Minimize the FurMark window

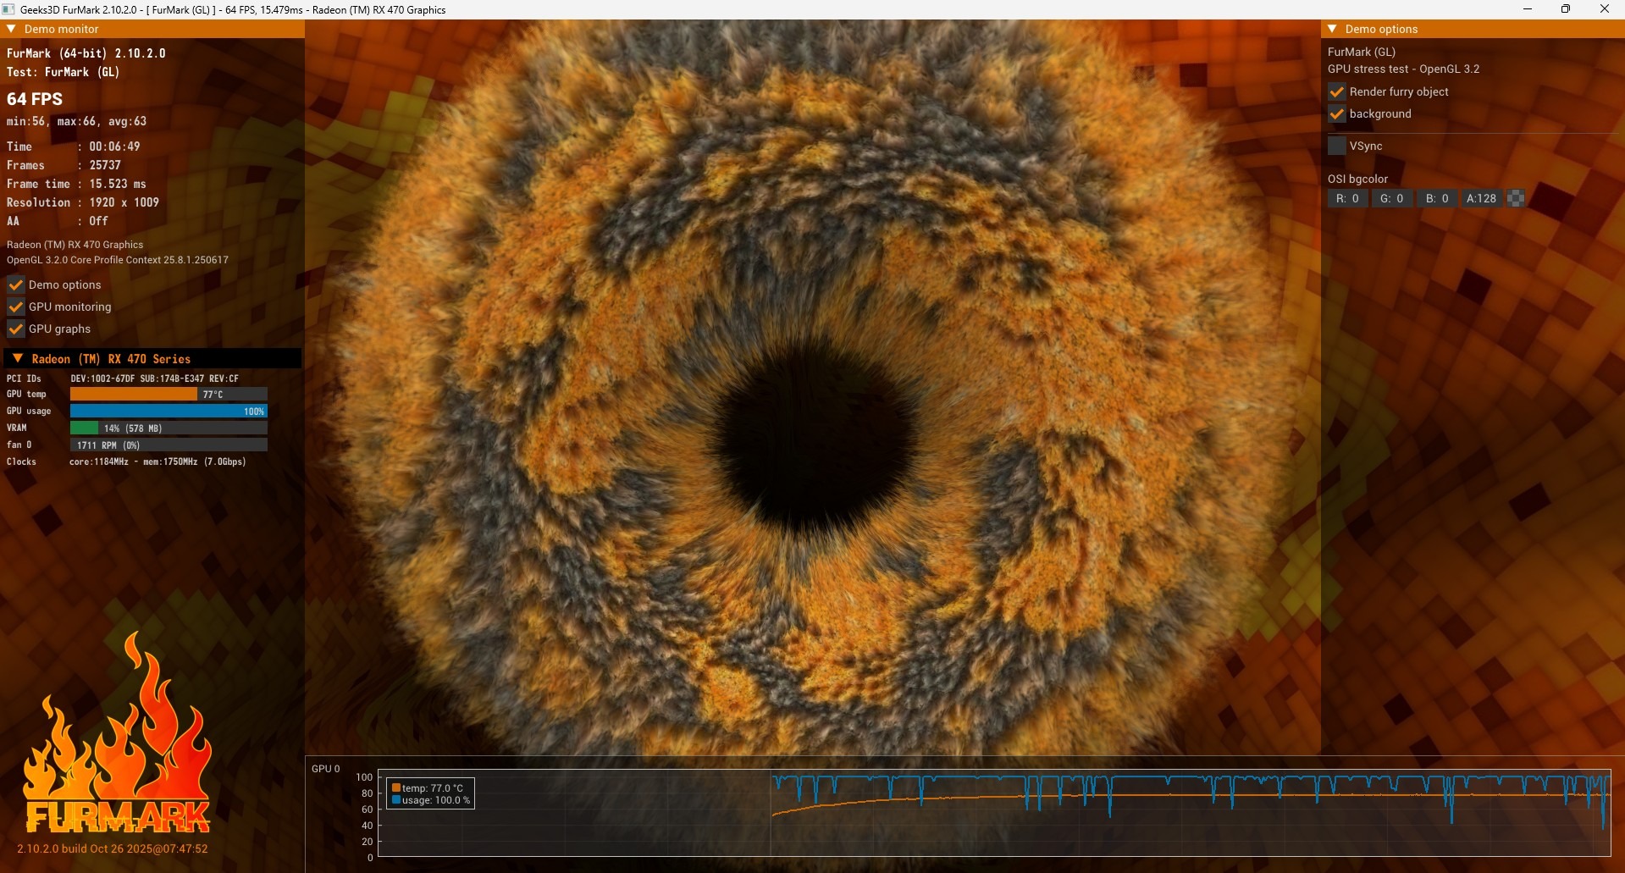pyautogui.click(x=1528, y=9)
